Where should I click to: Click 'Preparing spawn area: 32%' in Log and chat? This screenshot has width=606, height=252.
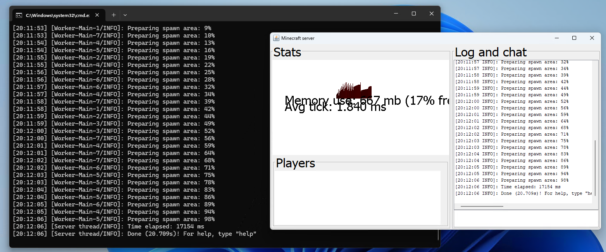(535, 62)
